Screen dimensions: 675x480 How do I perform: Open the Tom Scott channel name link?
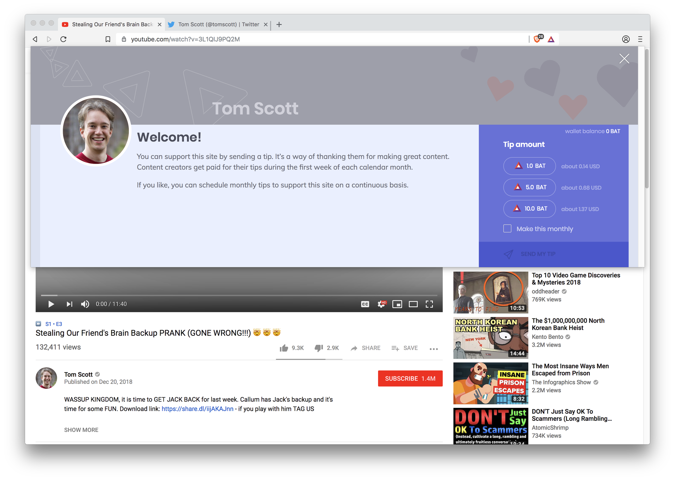[x=78, y=374]
